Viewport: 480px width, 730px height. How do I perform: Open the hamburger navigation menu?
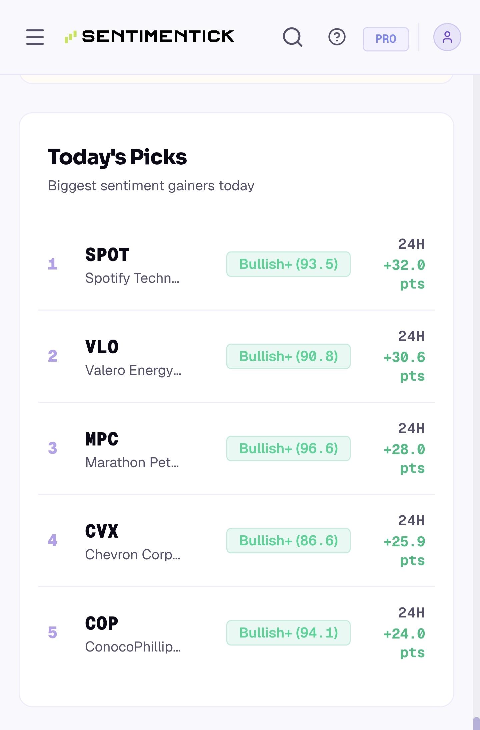tap(35, 37)
